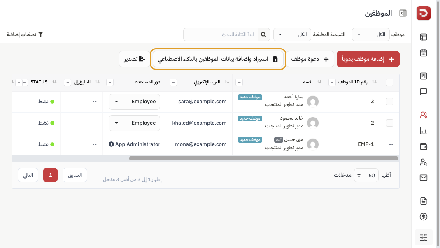Viewport: 440px width, 248px height.
Task: Click export (تصدير) button
Action: (135, 59)
